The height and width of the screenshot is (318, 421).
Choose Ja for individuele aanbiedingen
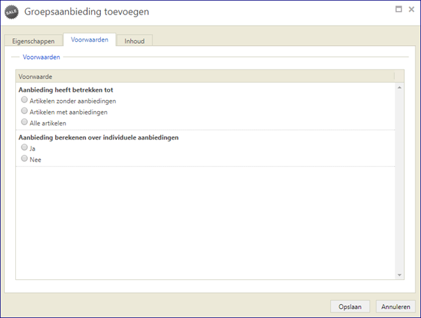click(x=24, y=147)
